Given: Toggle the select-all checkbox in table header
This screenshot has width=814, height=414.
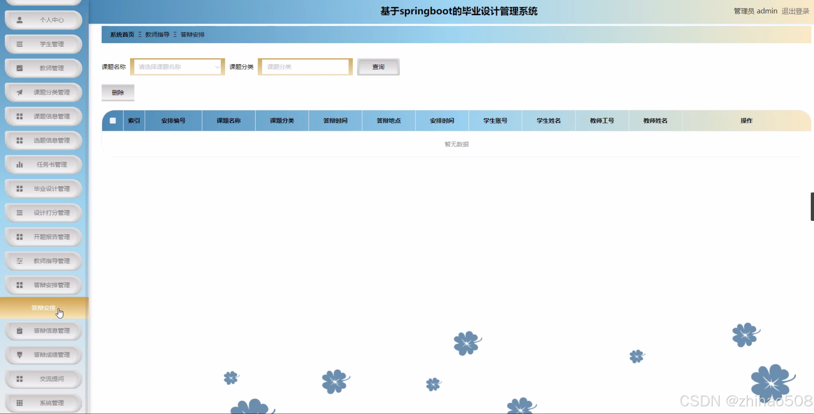Looking at the screenshot, I should coord(113,121).
